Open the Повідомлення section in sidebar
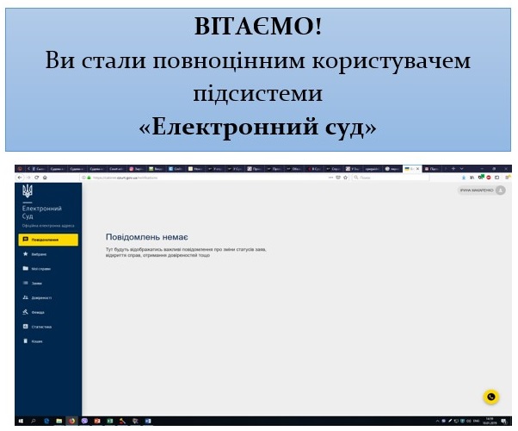This screenshot has width=518, height=431. click(x=47, y=239)
